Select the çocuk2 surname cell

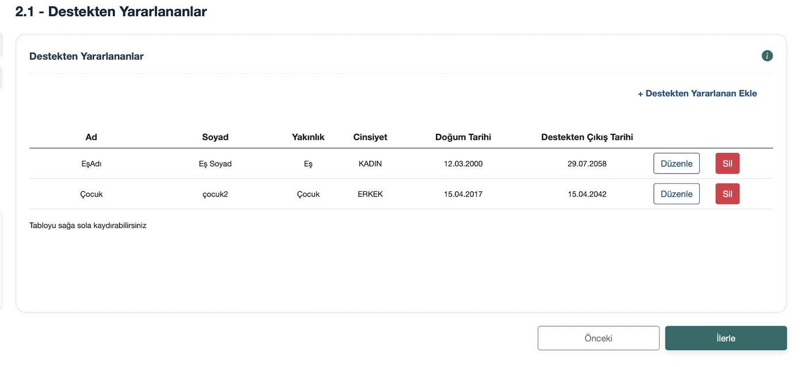click(x=215, y=194)
